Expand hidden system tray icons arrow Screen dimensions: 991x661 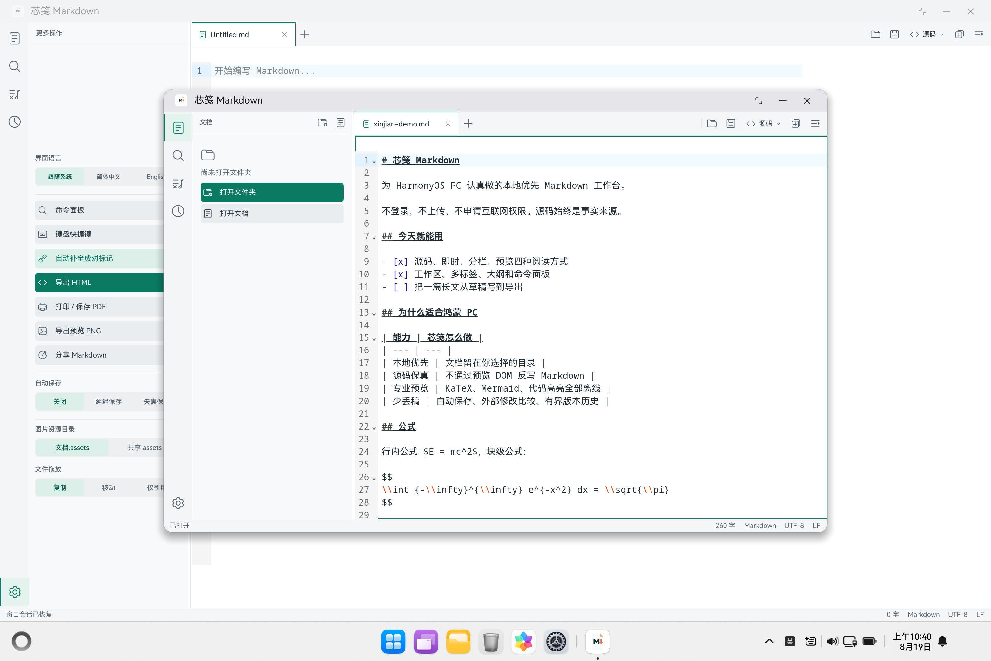tap(769, 641)
